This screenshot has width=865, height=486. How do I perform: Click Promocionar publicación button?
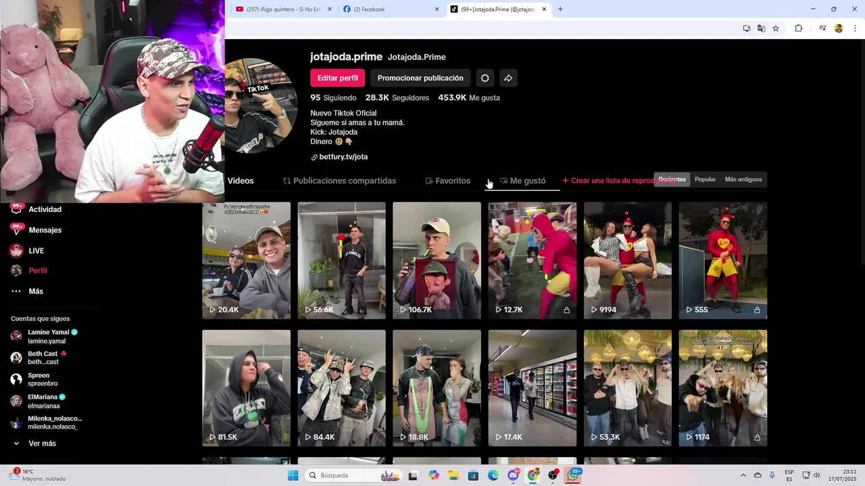click(x=420, y=78)
